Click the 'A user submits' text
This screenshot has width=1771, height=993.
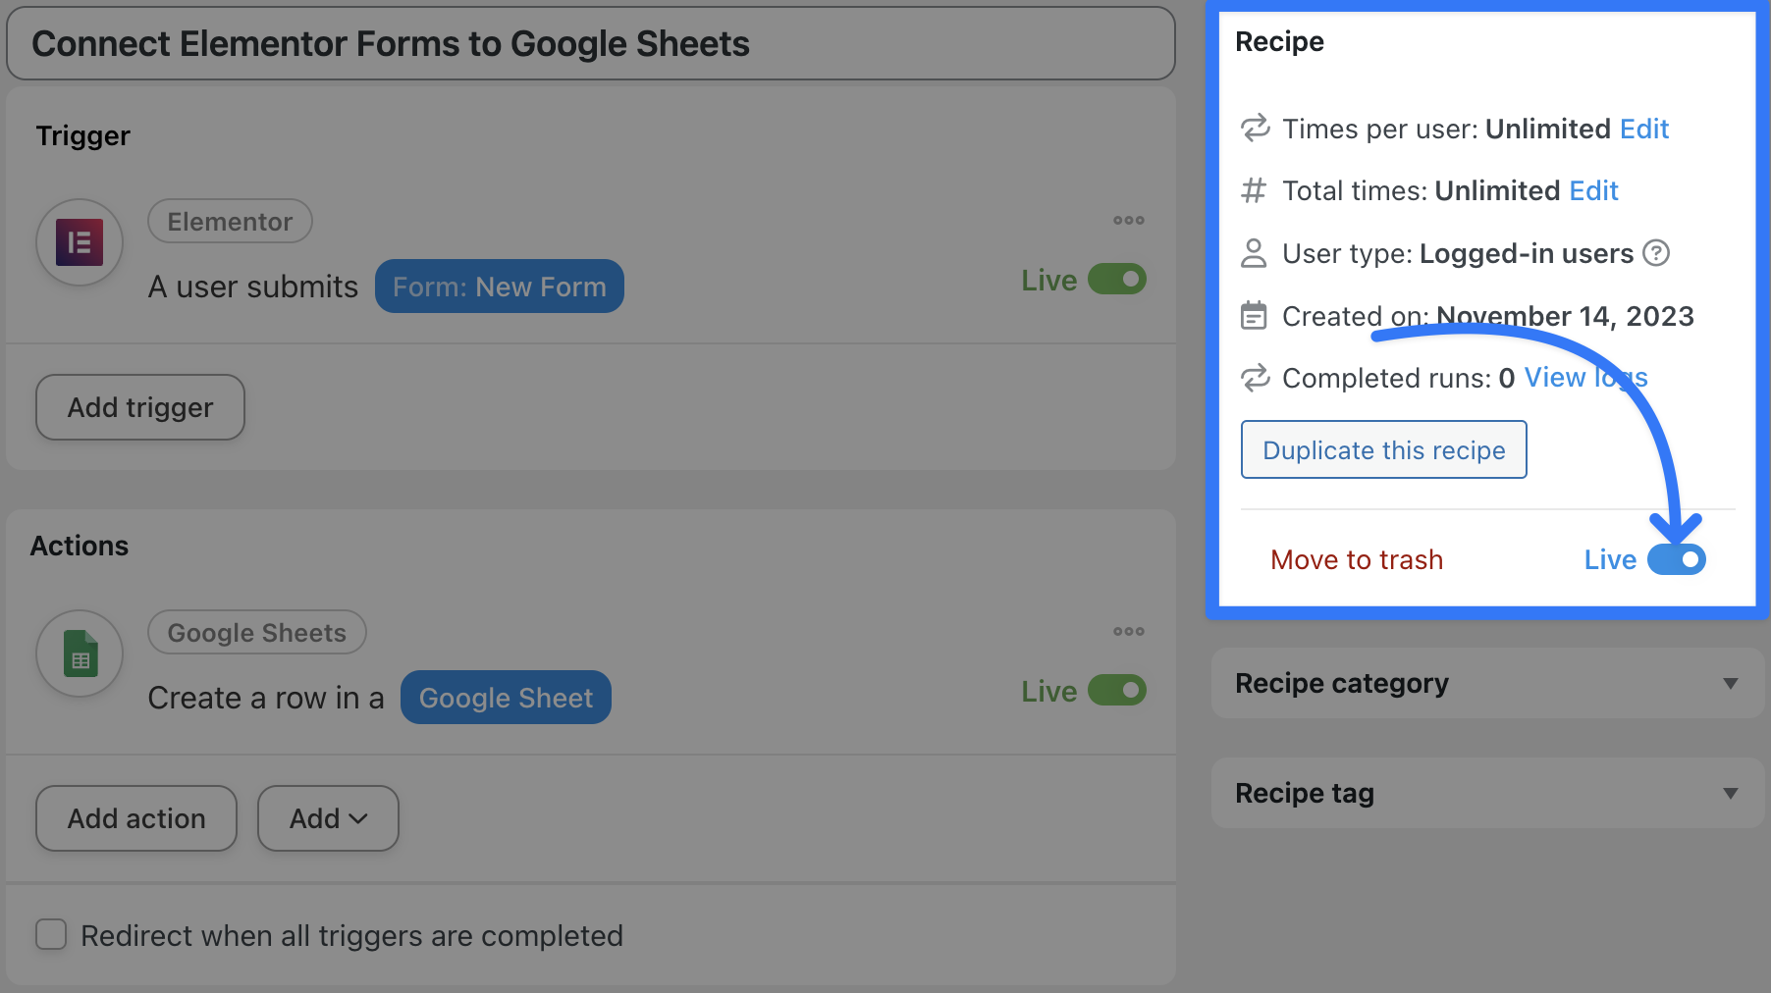coord(253,287)
